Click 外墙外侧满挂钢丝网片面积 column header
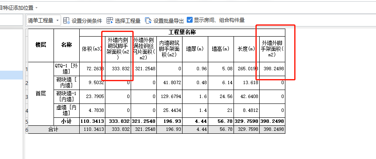The image size is (376, 159). point(144,49)
